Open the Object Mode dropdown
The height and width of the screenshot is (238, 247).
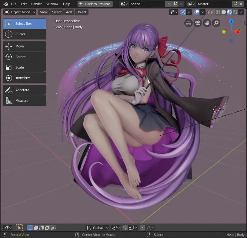pos(20,12)
